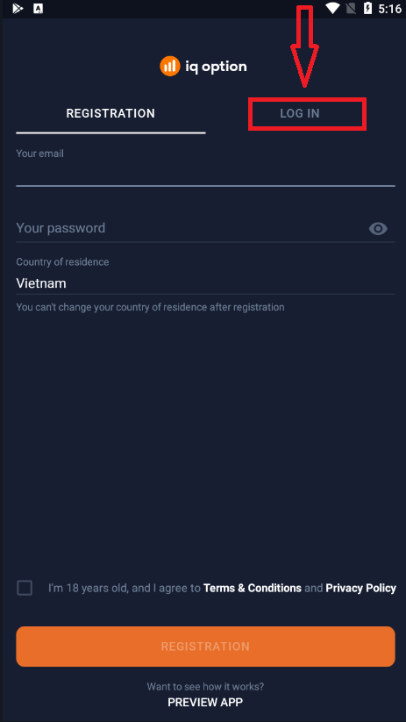Tap the battery charging icon
The image size is (406, 722).
tap(367, 8)
